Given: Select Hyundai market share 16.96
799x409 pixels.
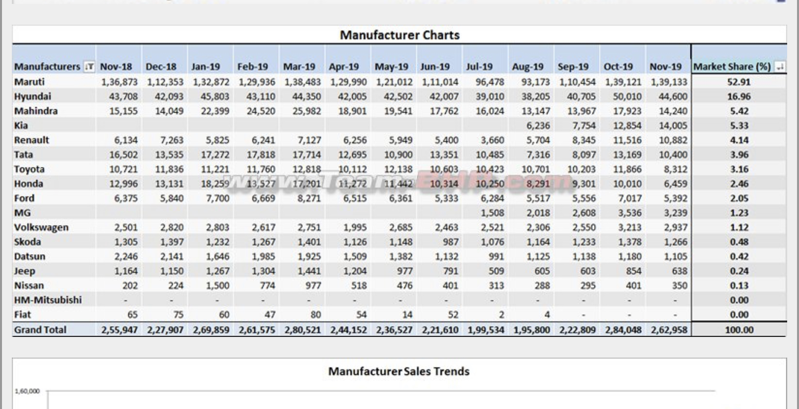Looking at the screenshot, I should 739,96.
